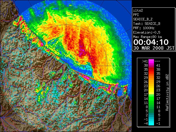Viewport: 176px width, 132px height.
Task: Click the 'SEAICE_B_Z' product text
Action: [143, 19]
